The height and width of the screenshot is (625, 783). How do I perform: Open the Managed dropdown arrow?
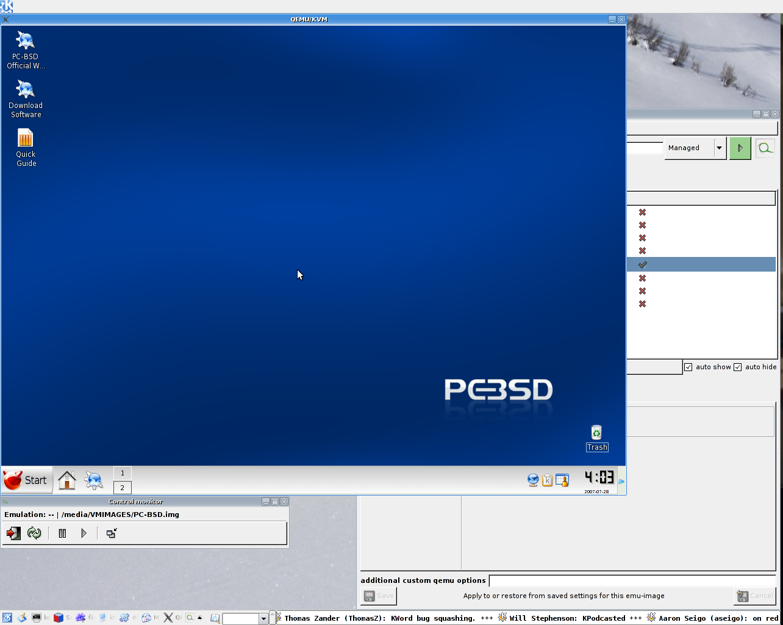click(x=720, y=148)
